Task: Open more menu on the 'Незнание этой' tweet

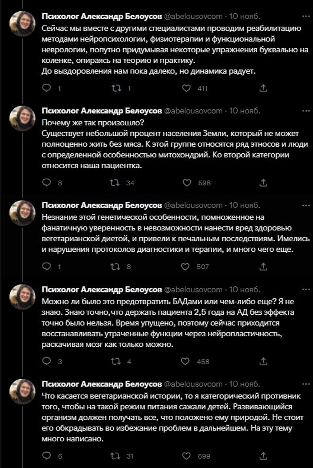Action: (x=306, y=205)
